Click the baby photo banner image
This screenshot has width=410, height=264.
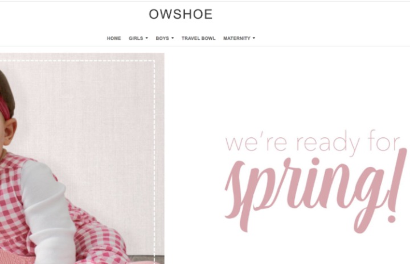point(82,158)
